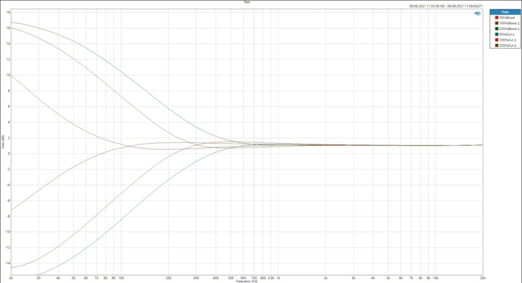Click the 1k frequency tick label
Screen dimensions: 522x283
pyautogui.click(x=278, y=278)
